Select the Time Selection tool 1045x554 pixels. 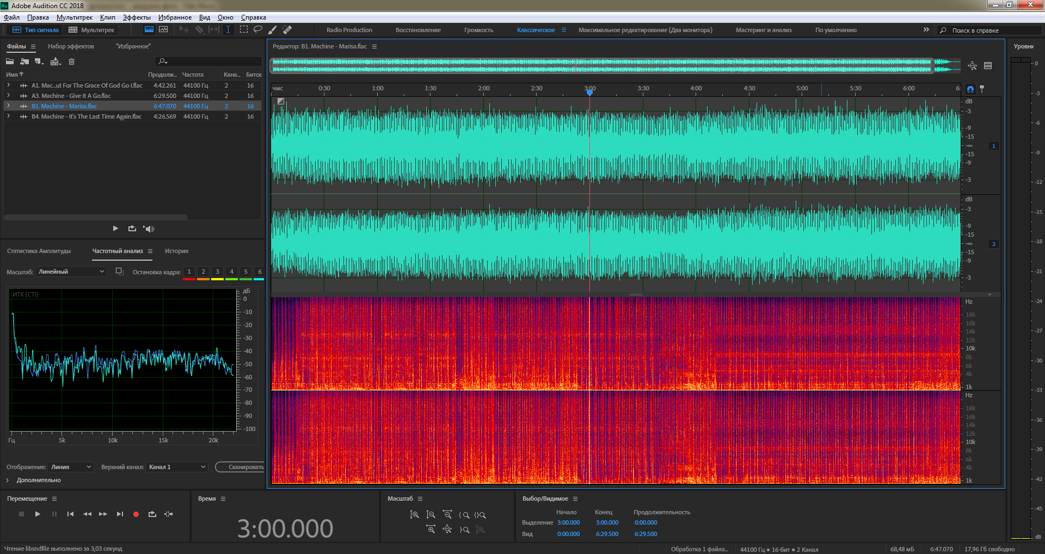tap(229, 30)
